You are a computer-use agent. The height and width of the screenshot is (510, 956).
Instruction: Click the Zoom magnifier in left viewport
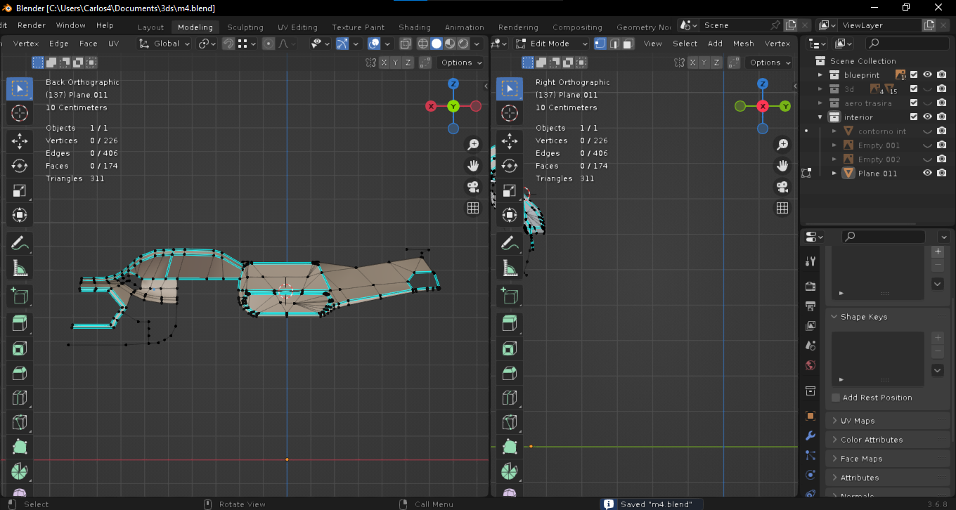point(473,145)
